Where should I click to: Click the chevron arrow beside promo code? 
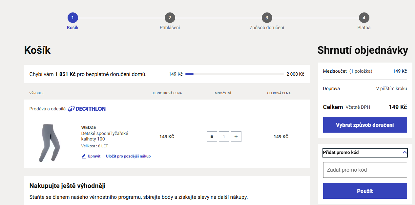click(405, 153)
